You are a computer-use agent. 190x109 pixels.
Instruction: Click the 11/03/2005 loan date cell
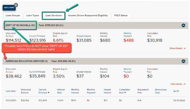11,100
